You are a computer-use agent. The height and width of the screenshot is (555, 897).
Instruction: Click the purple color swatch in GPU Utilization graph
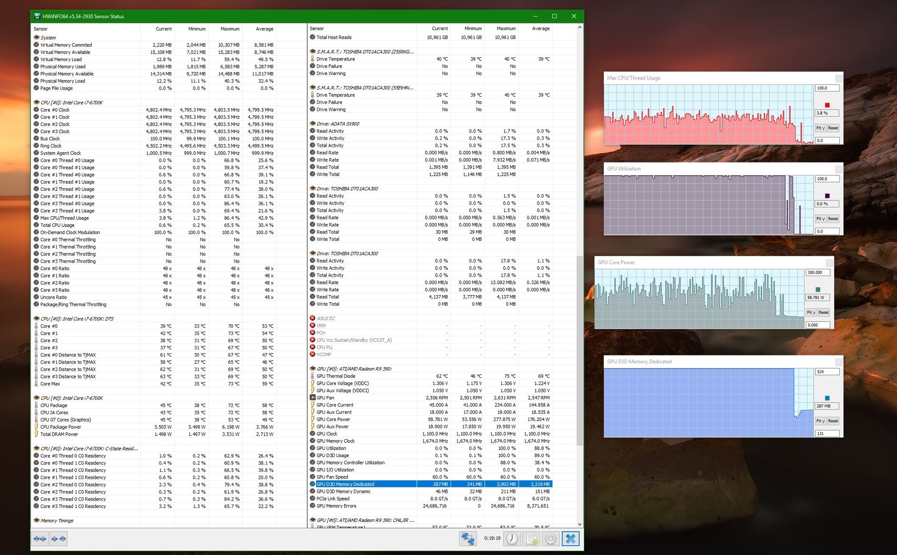(x=827, y=196)
